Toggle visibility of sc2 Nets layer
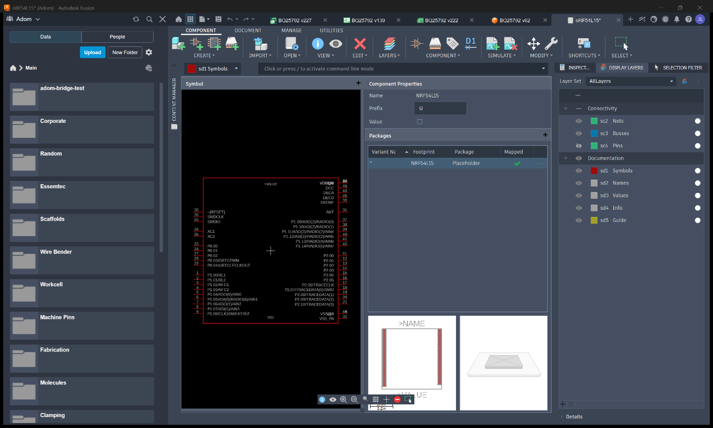The width and height of the screenshot is (713, 428). [578, 121]
